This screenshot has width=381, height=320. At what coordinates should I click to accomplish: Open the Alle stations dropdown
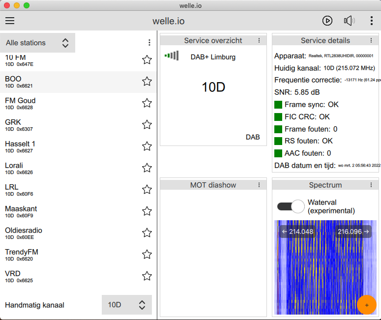tap(37, 43)
